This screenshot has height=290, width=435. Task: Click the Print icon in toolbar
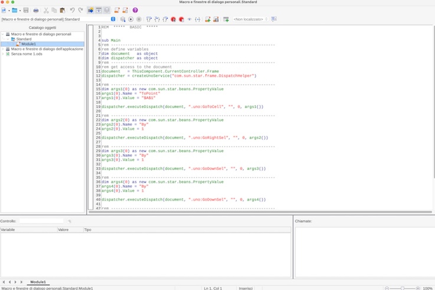[x=36, y=10]
